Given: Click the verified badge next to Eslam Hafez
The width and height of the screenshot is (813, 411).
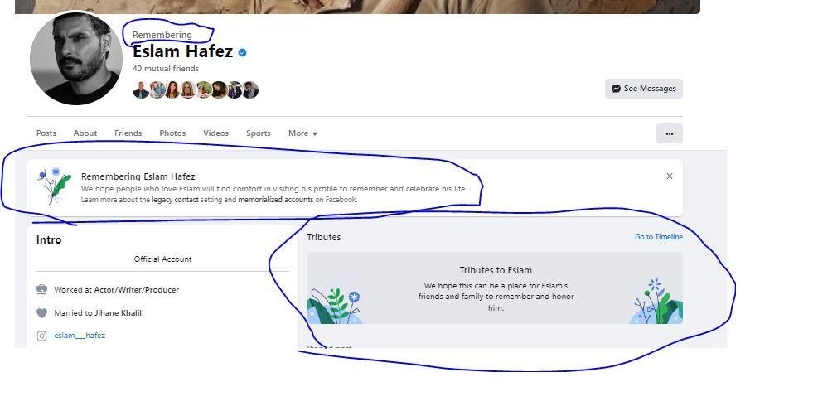Looking at the screenshot, I should point(242,52).
